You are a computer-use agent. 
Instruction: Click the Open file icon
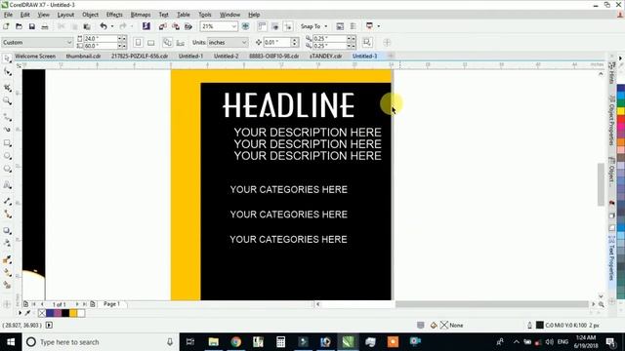pyautogui.click(x=19, y=26)
